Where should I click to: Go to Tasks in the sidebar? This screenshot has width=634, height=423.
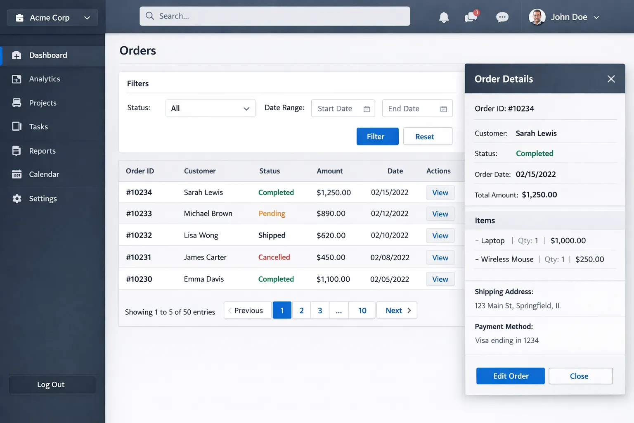[x=38, y=127]
